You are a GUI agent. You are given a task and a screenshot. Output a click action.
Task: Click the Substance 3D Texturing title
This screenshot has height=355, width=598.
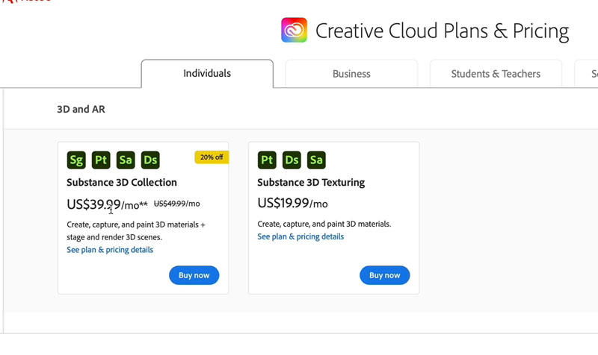tap(311, 183)
